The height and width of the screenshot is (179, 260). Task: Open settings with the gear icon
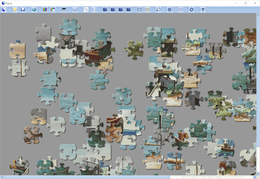click(192, 10)
